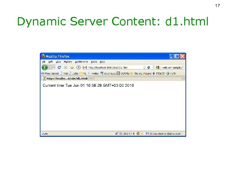Click the 'web.xml sample' search field
Screen dimensions: 226x169
(171, 67)
